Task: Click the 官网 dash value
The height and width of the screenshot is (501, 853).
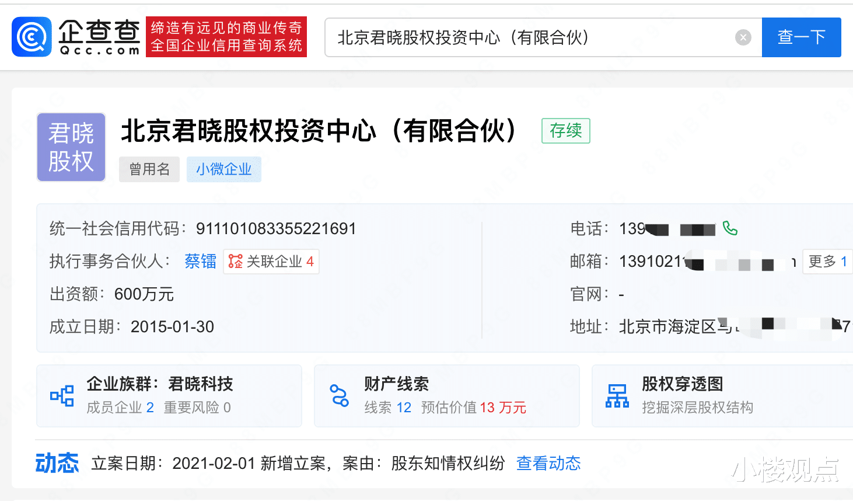Action: pos(621,294)
